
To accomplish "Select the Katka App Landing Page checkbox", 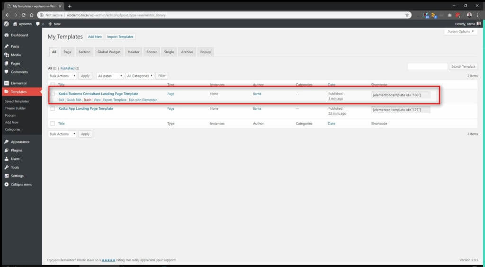I will (53, 109).
